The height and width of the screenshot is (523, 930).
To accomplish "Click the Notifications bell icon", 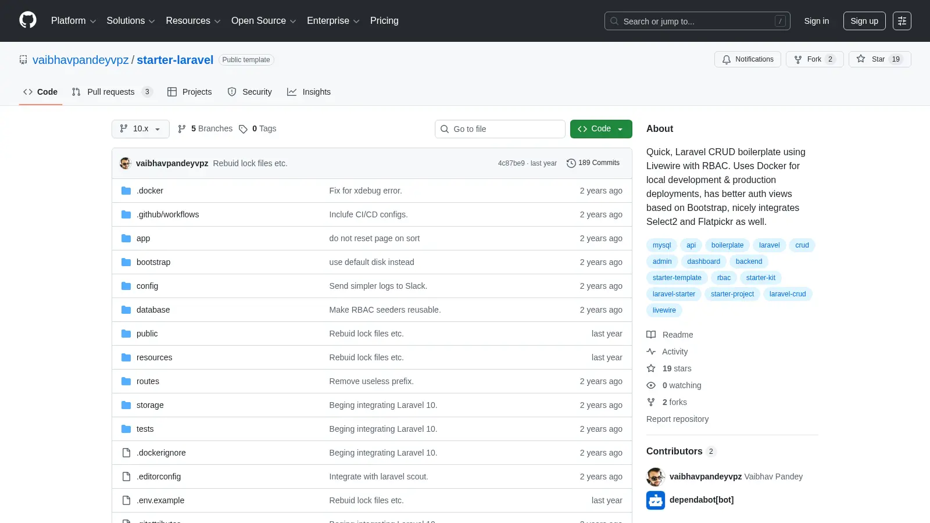I will click(727, 59).
